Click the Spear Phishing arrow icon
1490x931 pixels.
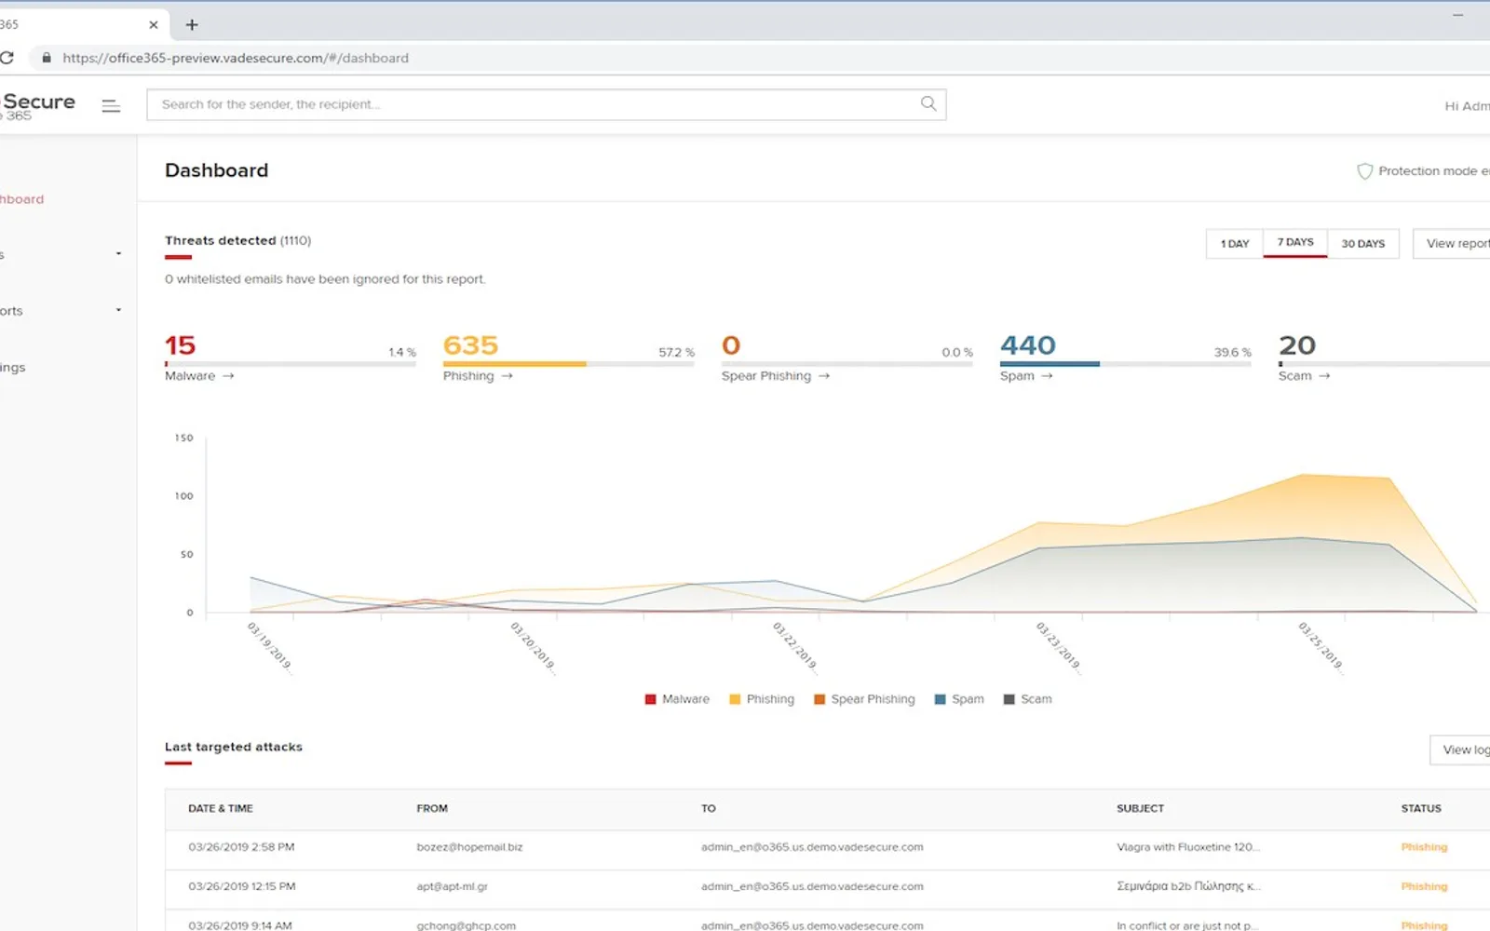pos(823,376)
